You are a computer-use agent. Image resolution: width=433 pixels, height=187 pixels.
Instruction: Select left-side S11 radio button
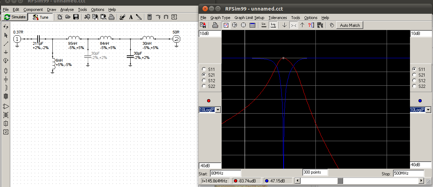204,69
